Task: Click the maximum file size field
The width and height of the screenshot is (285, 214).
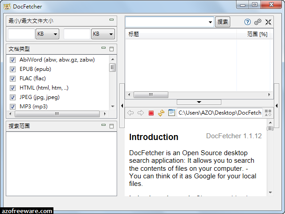Action: [77, 34]
